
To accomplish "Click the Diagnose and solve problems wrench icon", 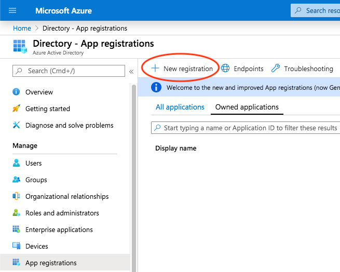I will pos(16,125).
